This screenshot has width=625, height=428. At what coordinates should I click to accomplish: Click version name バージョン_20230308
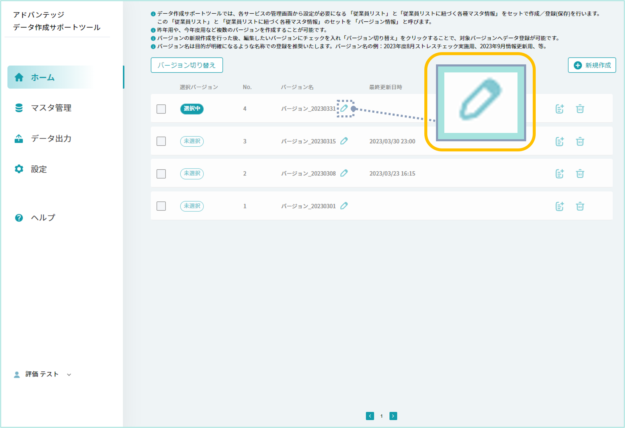(x=308, y=173)
